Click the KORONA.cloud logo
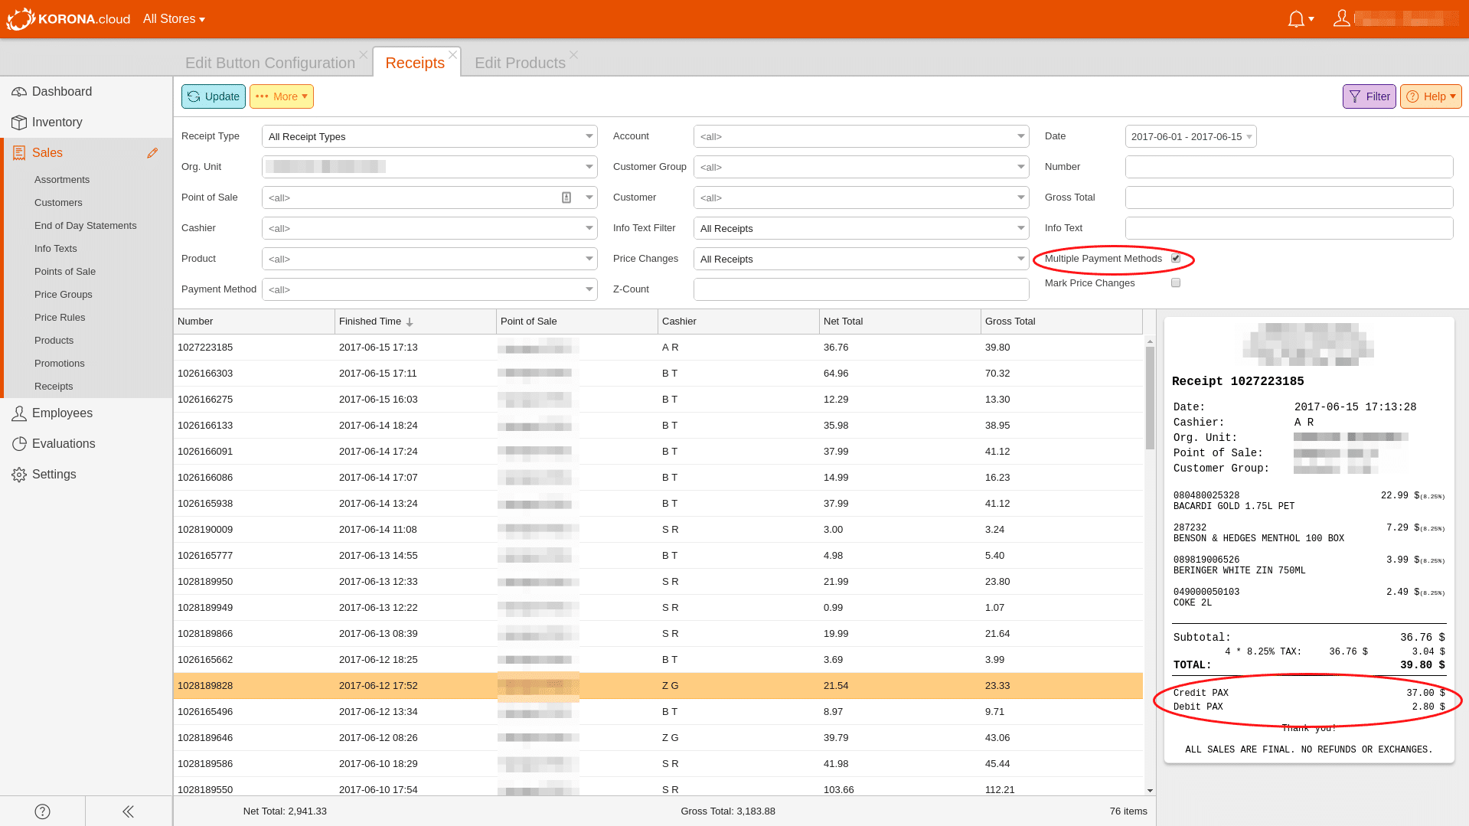Screen dimensions: 1469x826 pyautogui.click(x=68, y=18)
